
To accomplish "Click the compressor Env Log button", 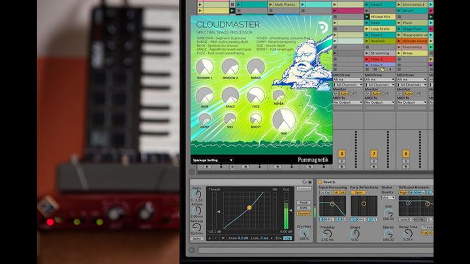I will point(287,239).
